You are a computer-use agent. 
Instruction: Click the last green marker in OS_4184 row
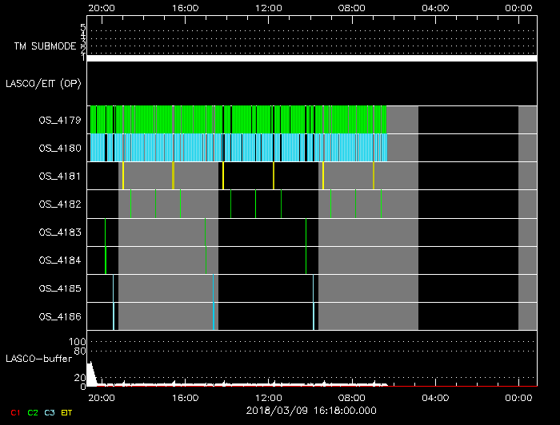[306, 260]
